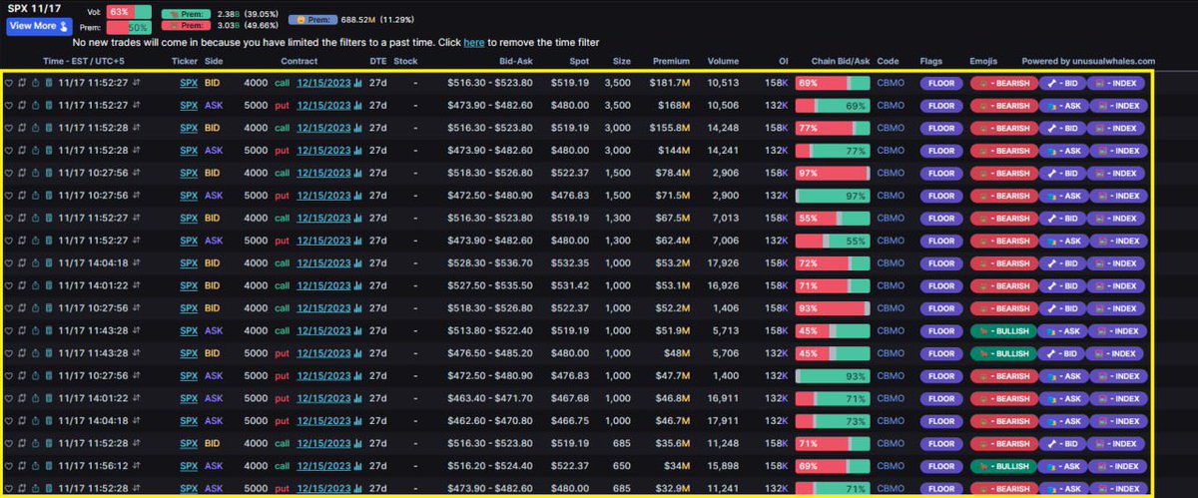Open contract chart icon on the $71.5M row
This screenshot has width=1198, height=498.
pyautogui.click(x=357, y=196)
